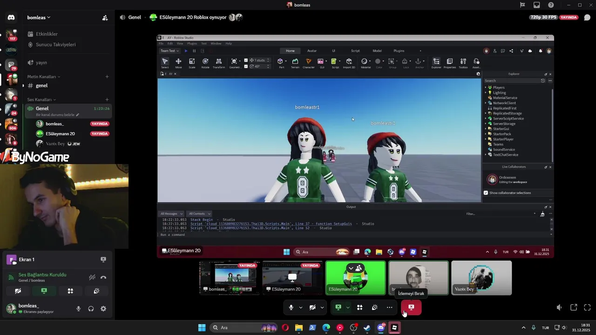
Task: Disconnect from voice with the hang-up icon
Action: (x=103, y=277)
